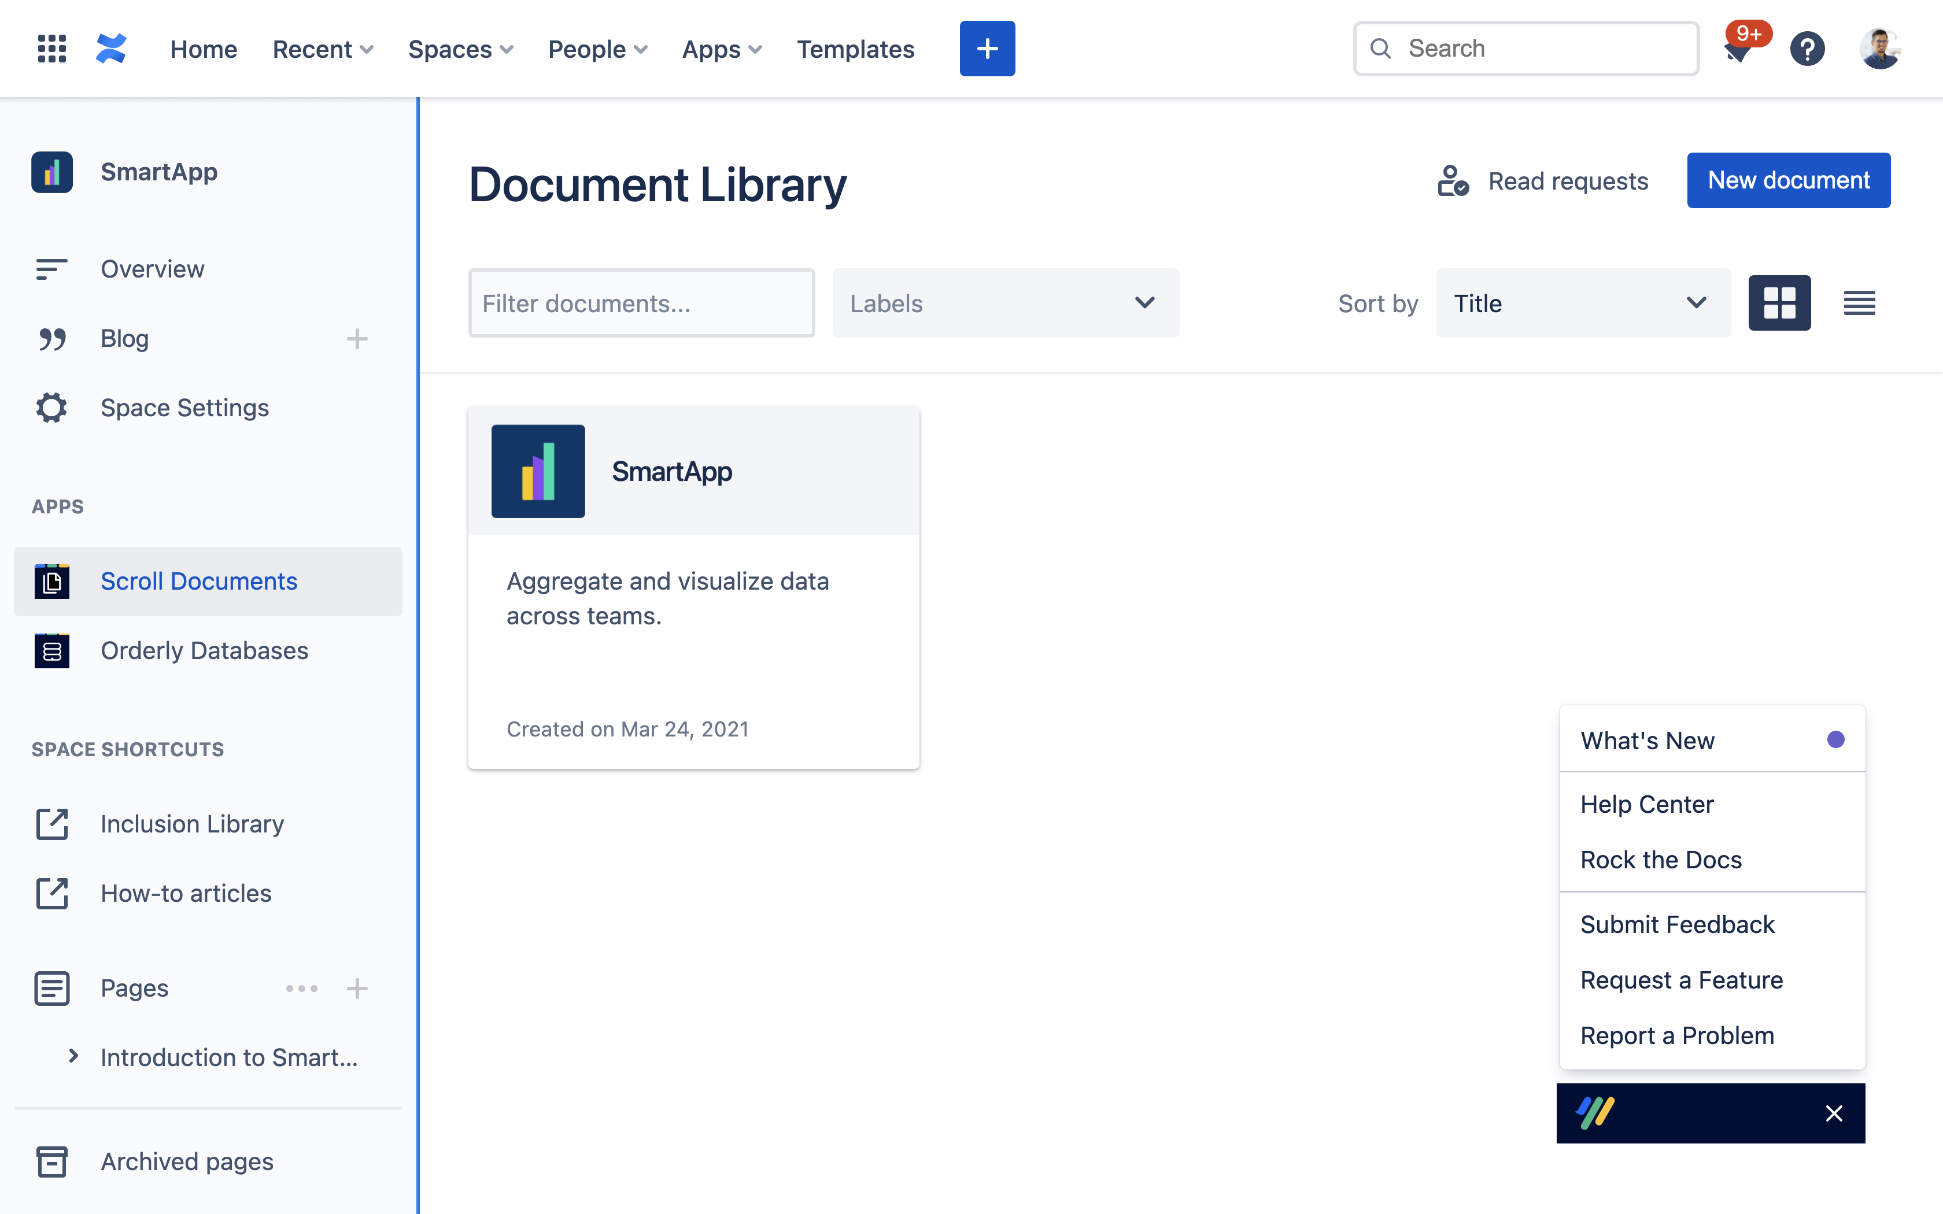
Task: Click the Confluence logo
Action: [x=112, y=48]
